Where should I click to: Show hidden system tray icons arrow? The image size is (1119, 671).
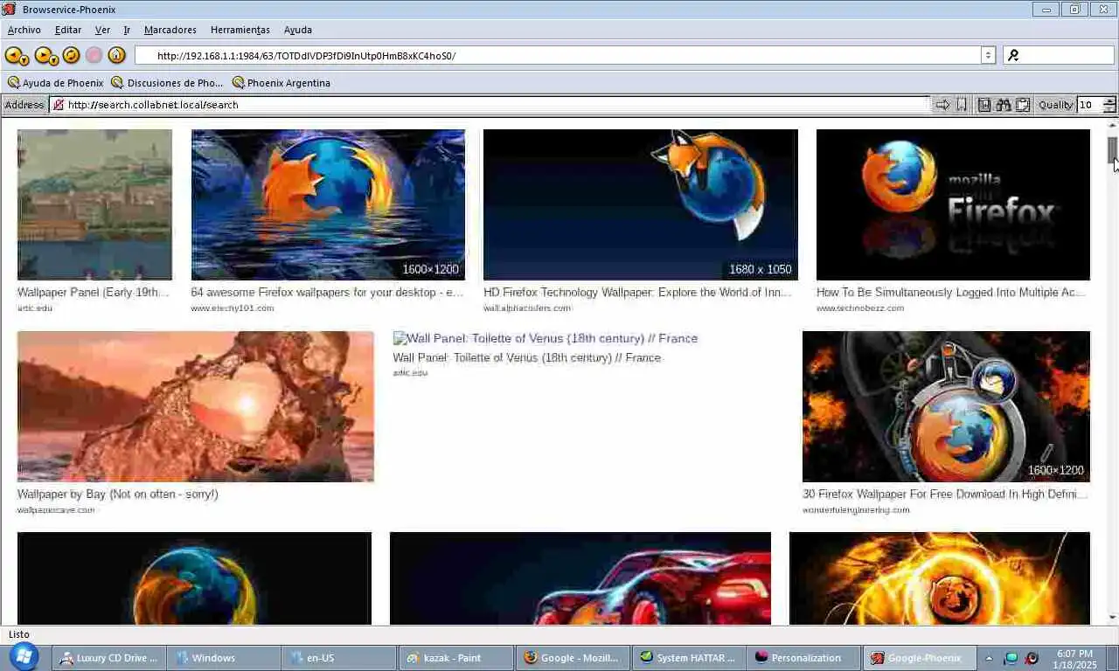989,658
